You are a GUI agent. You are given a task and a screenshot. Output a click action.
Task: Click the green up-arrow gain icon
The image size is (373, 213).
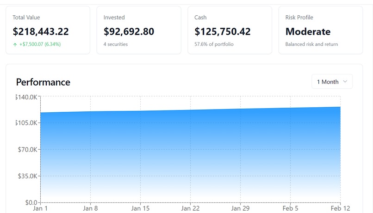(15, 44)
